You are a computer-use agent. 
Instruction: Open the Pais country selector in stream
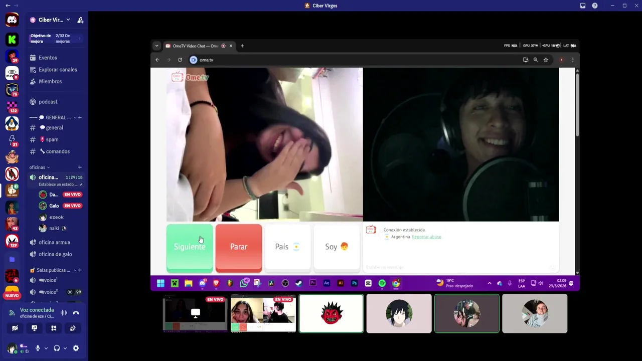287,248
